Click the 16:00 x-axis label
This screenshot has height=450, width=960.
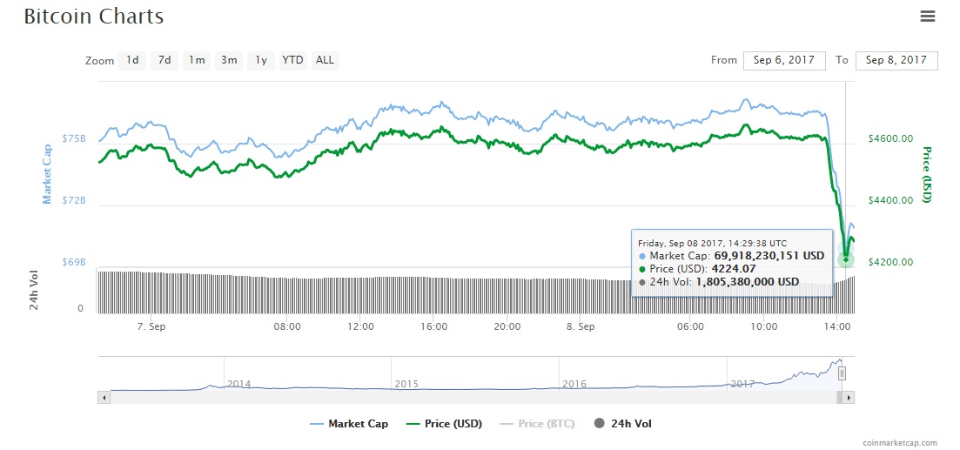point(433,326)
